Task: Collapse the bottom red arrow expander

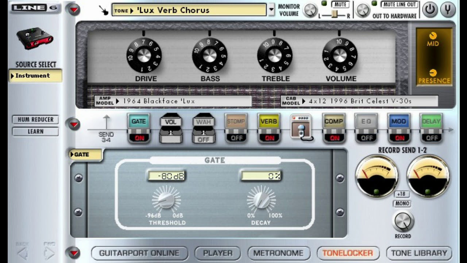Action: [x=74, y=252]
